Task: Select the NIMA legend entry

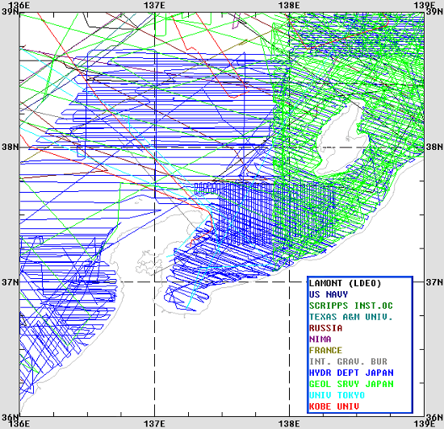Action: [x=320, y=339]
